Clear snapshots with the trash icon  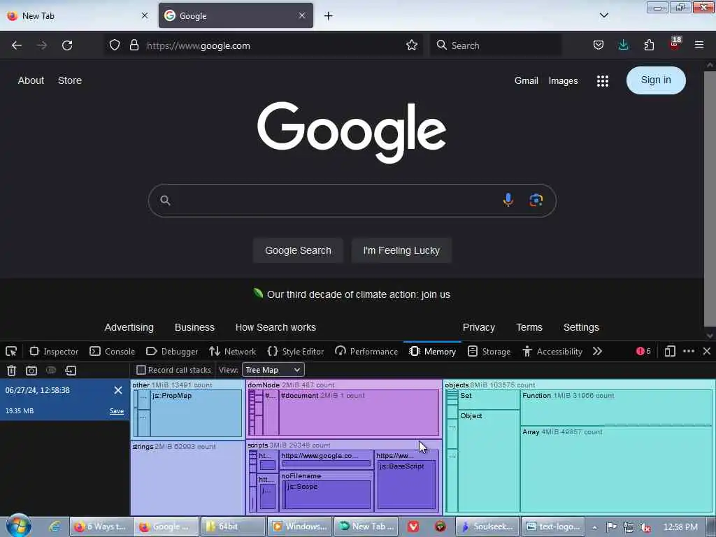tap(11, 371)
